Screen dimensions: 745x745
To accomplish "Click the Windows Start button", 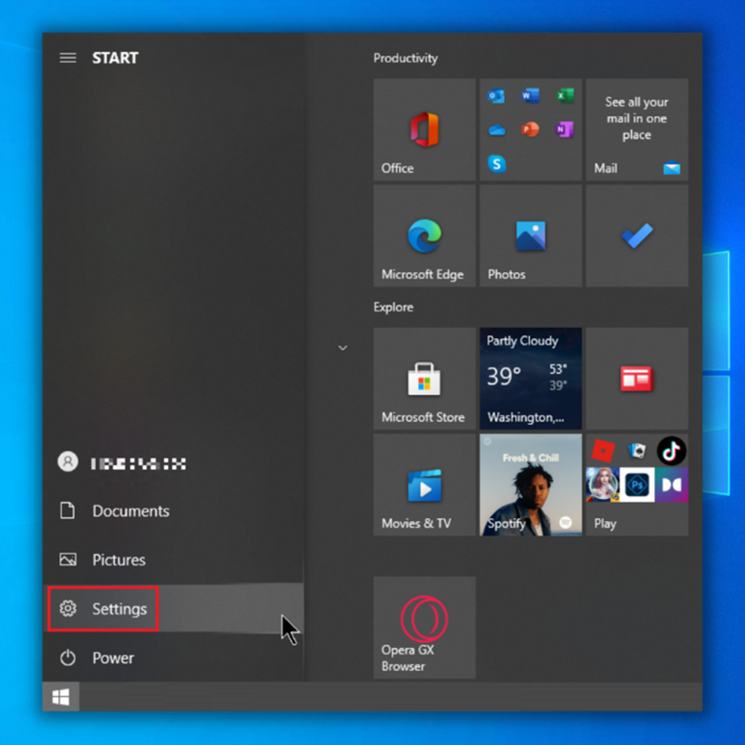I will (x=61, y=697).
